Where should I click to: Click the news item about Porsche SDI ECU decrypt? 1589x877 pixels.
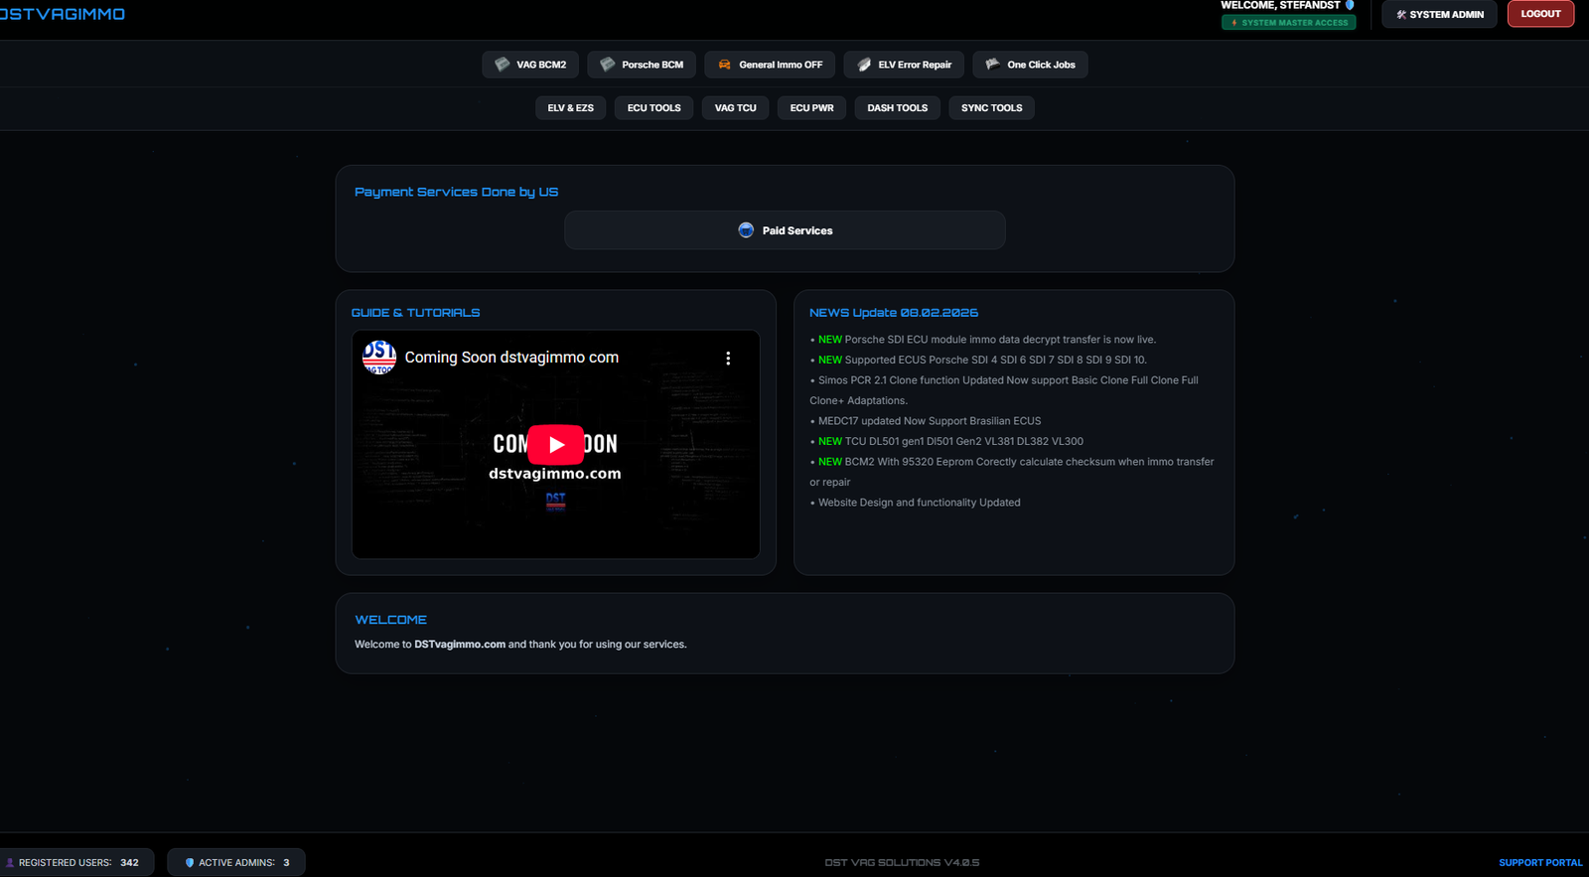983,340
